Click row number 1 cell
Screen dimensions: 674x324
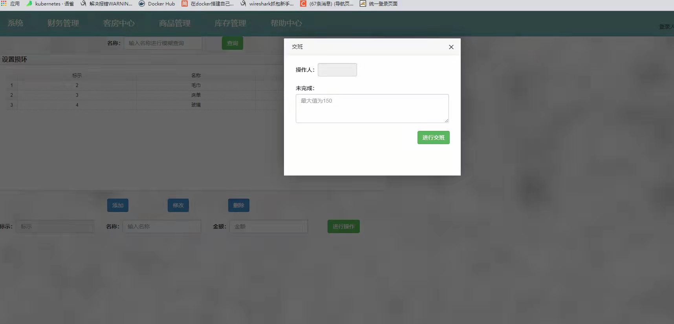point(11,85)
